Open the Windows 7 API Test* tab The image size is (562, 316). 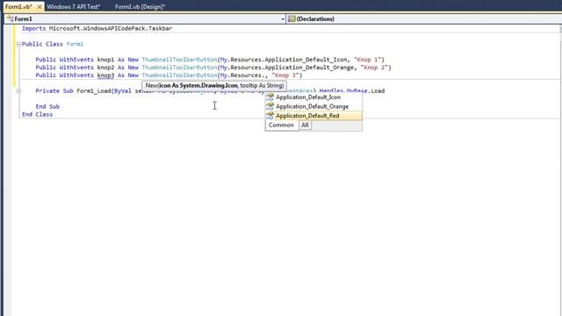74,6
